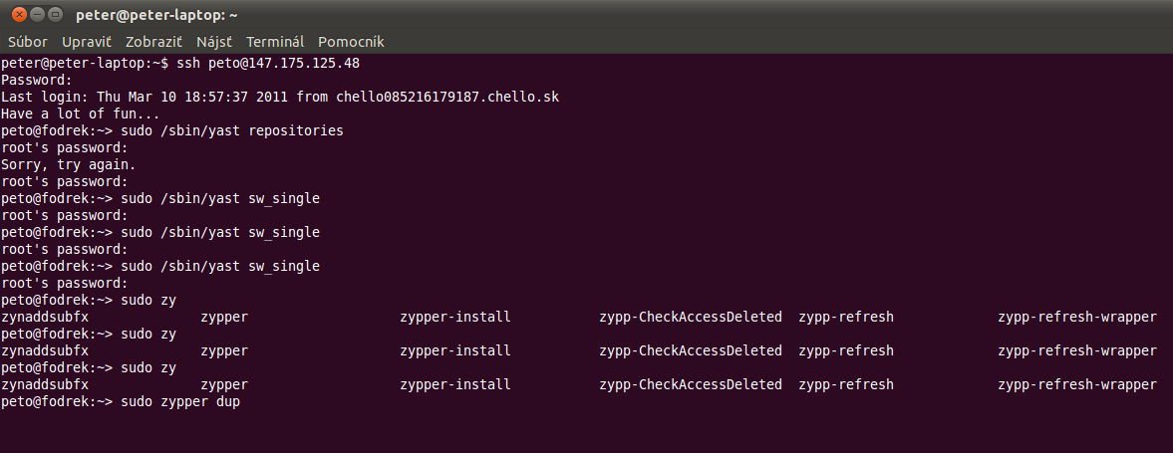Click the ssh peto@147.175.125.48 command line
The image size is (1173, 453).
pos(180,64)
